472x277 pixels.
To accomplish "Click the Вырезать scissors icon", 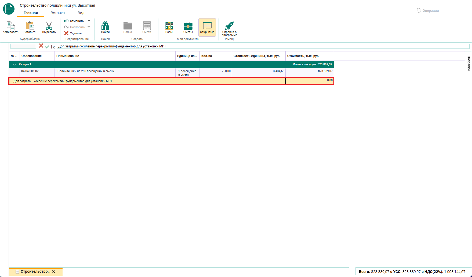I will pyautogui.click(x=49, y=25).
